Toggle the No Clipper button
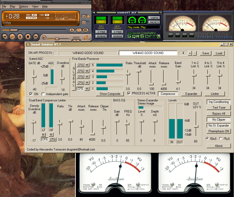The width and height of the screenshot is (234, 197). click(219, 120)
